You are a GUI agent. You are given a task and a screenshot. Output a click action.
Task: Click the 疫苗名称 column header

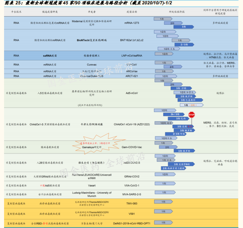click(132, 12)
